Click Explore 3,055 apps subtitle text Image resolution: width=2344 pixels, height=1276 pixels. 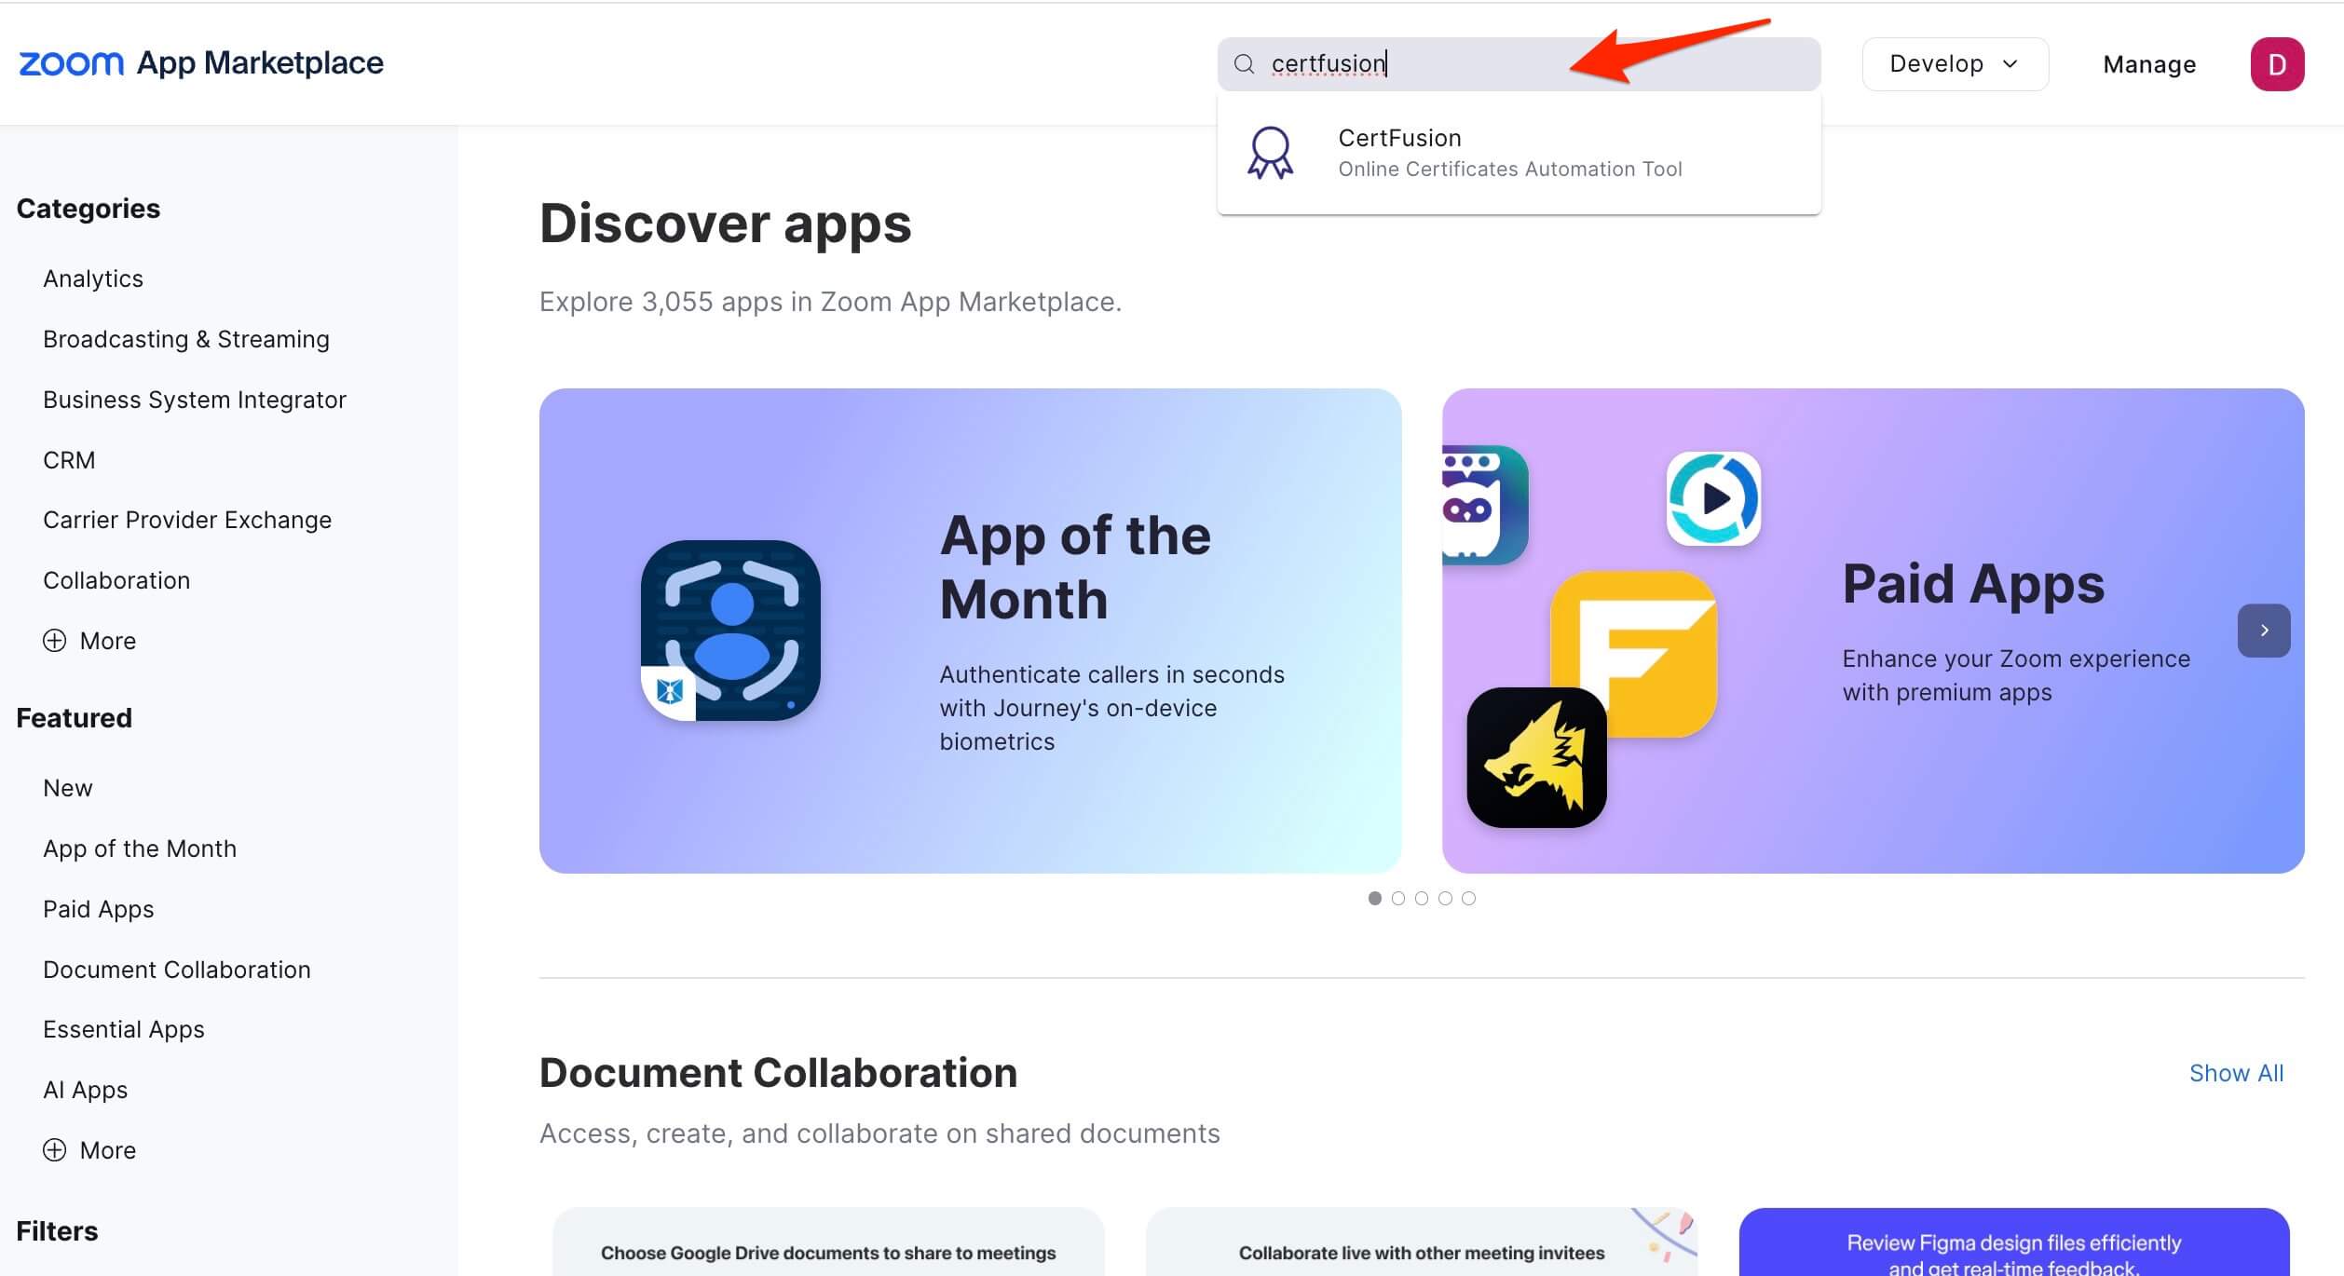[830, 302]
